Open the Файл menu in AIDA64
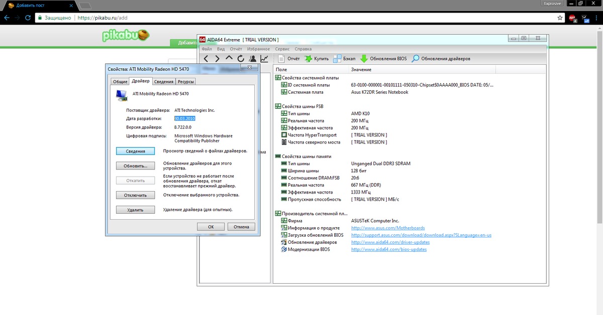The height and width of the screenshot is (315, 603). 207,49
